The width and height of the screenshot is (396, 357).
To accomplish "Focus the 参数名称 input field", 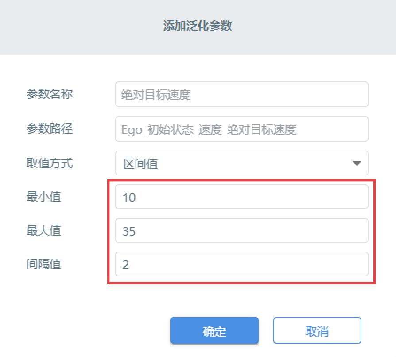I will [x=242, y=94].
